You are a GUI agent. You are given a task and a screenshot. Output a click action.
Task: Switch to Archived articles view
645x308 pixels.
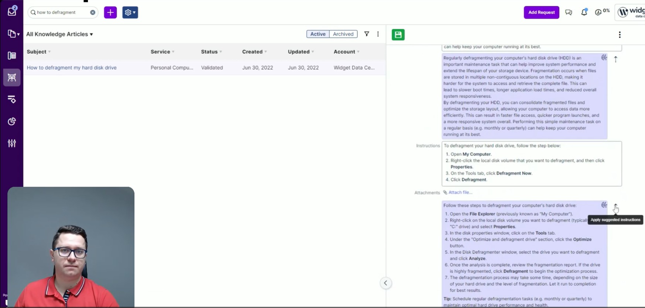343,34
